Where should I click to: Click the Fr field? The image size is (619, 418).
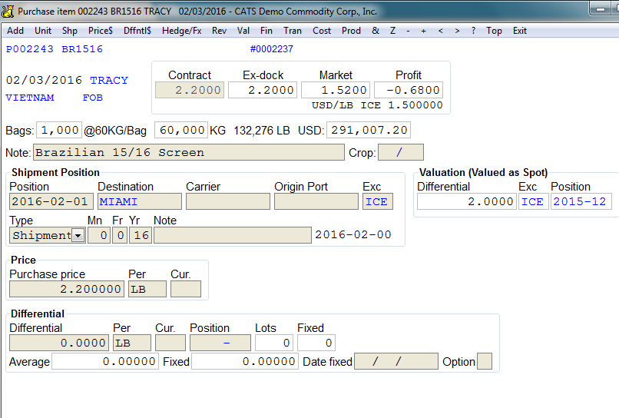click(x=120, y=235)
